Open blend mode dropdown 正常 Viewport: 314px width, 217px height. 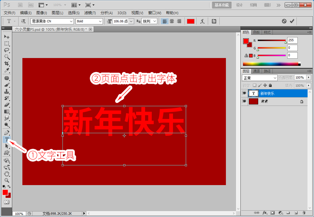260,78
